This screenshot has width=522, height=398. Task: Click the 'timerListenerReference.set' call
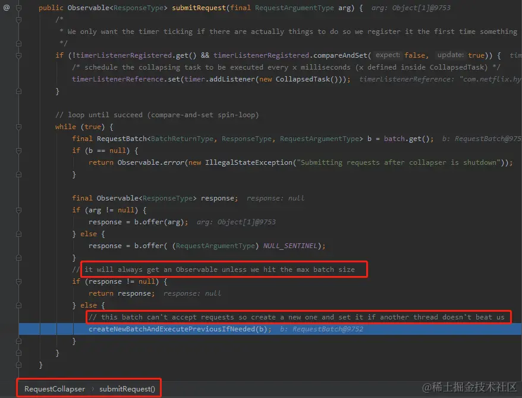126,79
